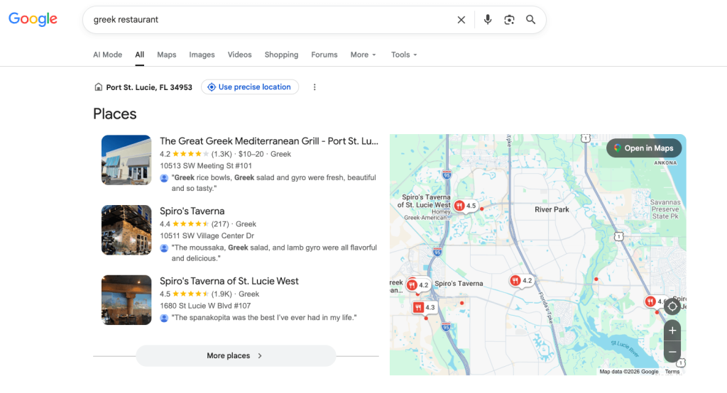Click Port St. Lucie, FL 34953 text

tap(149, 87)
